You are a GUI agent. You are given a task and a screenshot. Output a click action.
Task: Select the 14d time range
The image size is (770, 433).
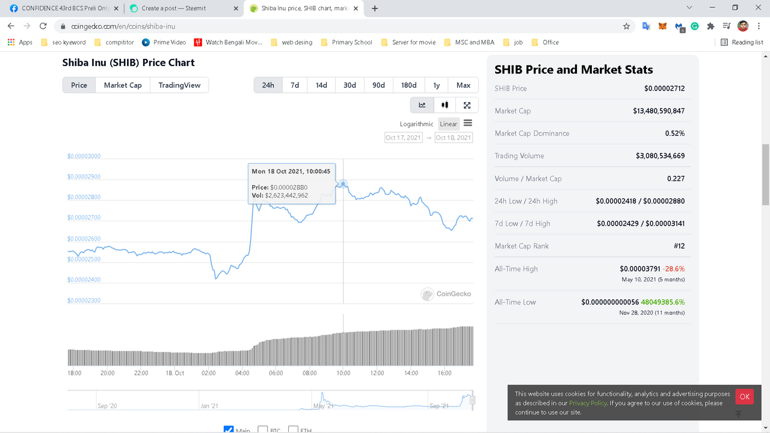pos(321,85)
